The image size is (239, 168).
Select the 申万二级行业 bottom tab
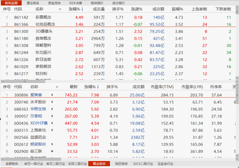coord(56,164)
